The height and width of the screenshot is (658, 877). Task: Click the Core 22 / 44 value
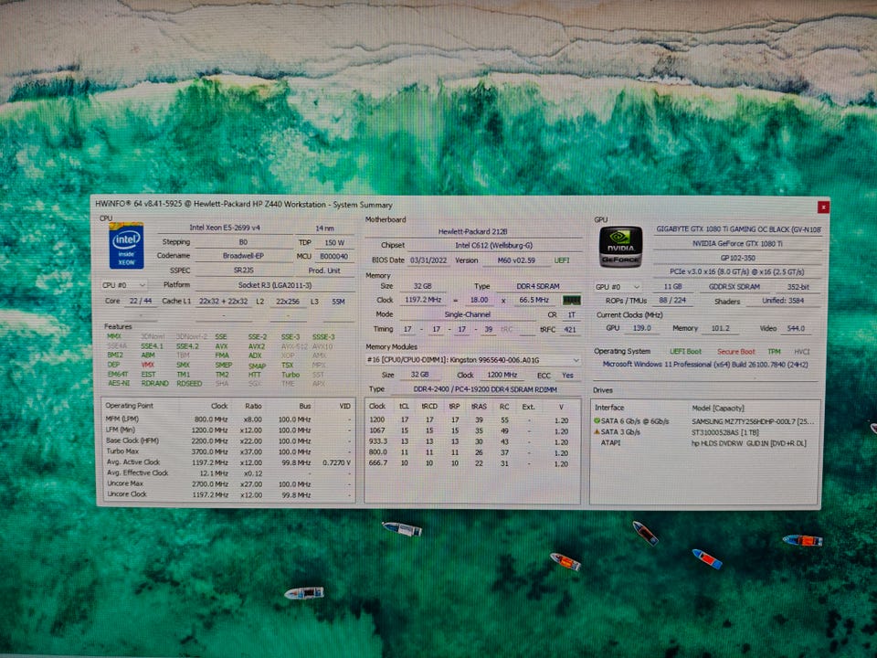pyautogui.click(x=141, y=301)
